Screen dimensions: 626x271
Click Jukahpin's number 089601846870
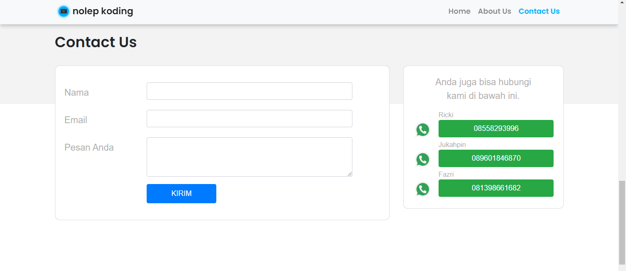point(496,158)
